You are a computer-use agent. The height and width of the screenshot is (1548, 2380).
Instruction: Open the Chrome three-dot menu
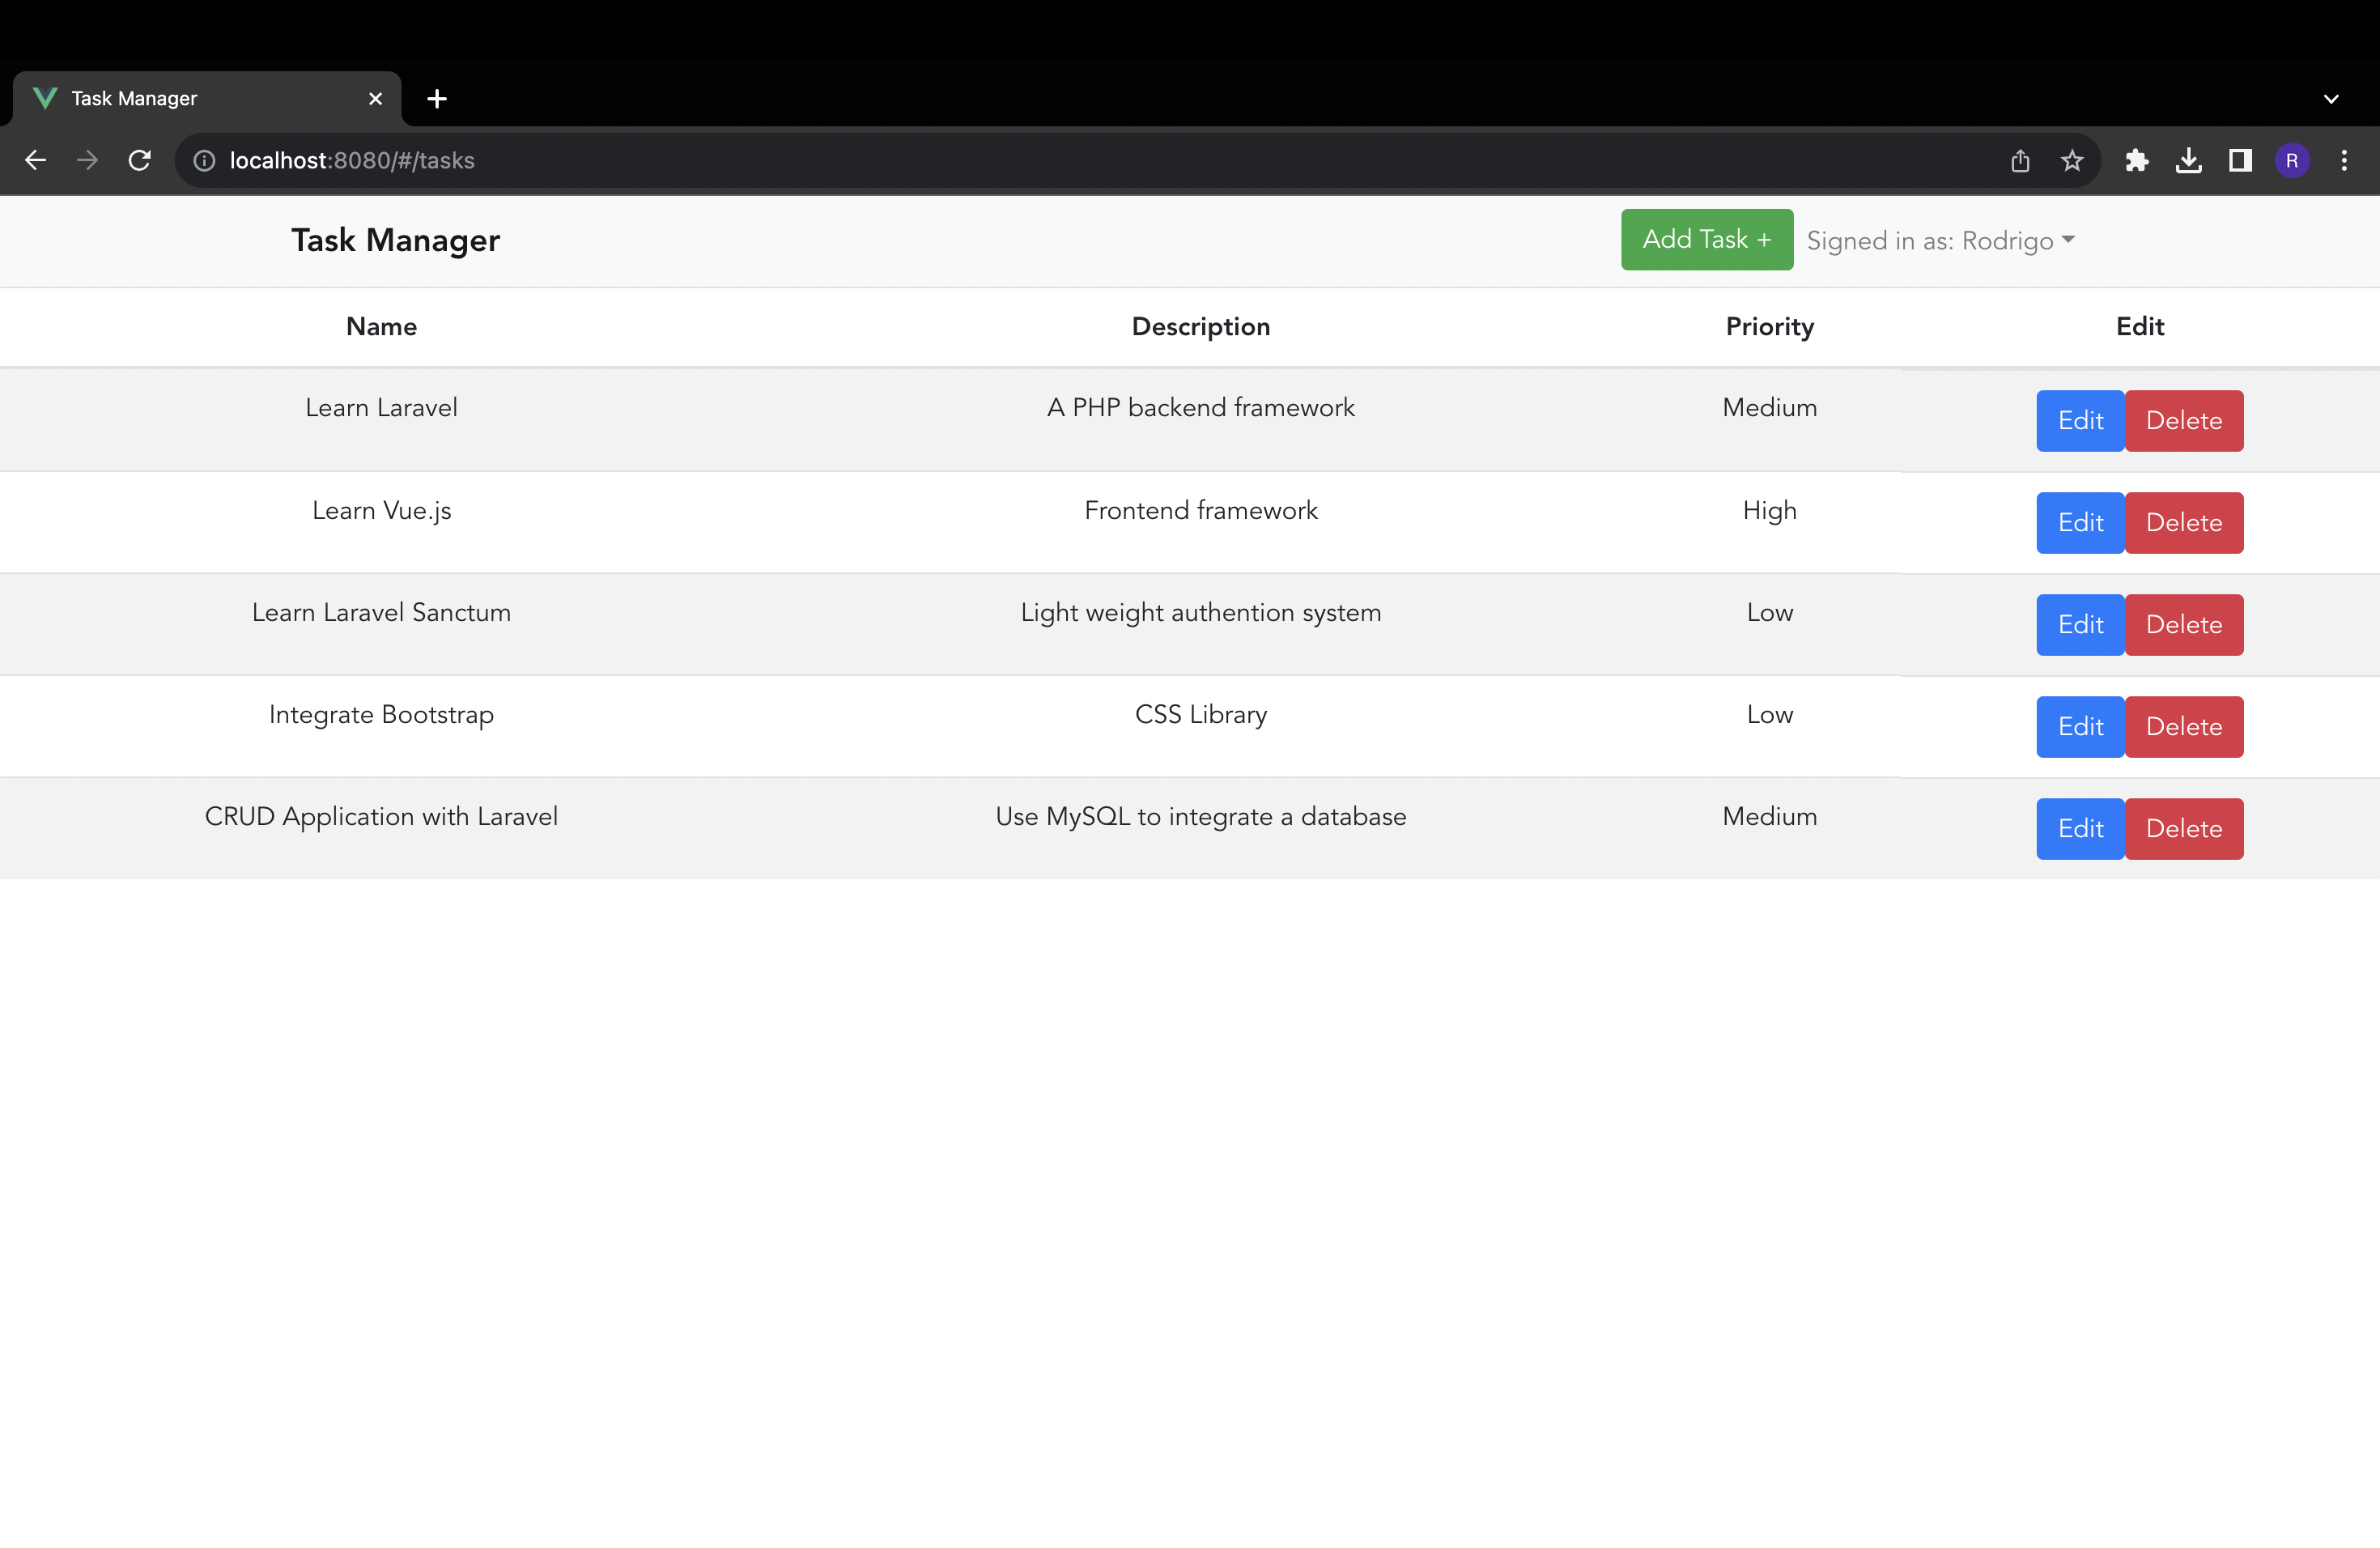tap(2344, 160)
